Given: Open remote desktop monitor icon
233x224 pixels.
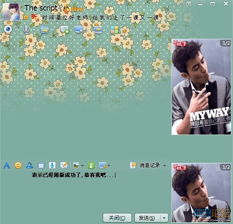Looking at the screenshot, I should click(x=79, y=30).
